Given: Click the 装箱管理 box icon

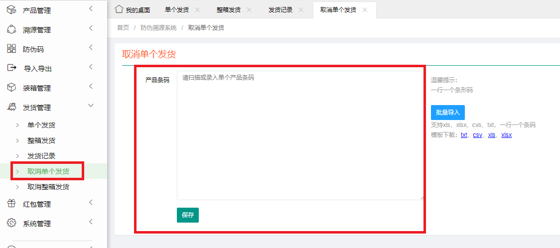Looking at the screenshot, I should 11,88.
